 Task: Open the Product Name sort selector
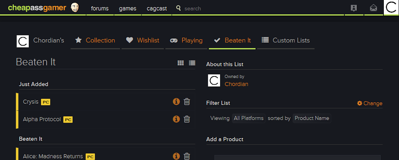point(312,118)
